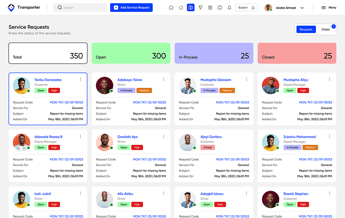Filter by In-Process 25 summary card
Screen dimensions: 345x218
pyautogui.click(x=214, y=53)
